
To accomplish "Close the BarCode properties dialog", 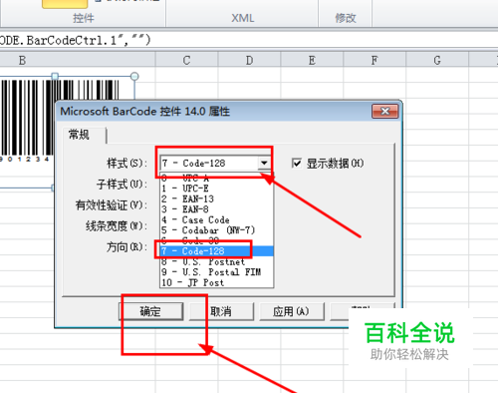I will (384, 111).
